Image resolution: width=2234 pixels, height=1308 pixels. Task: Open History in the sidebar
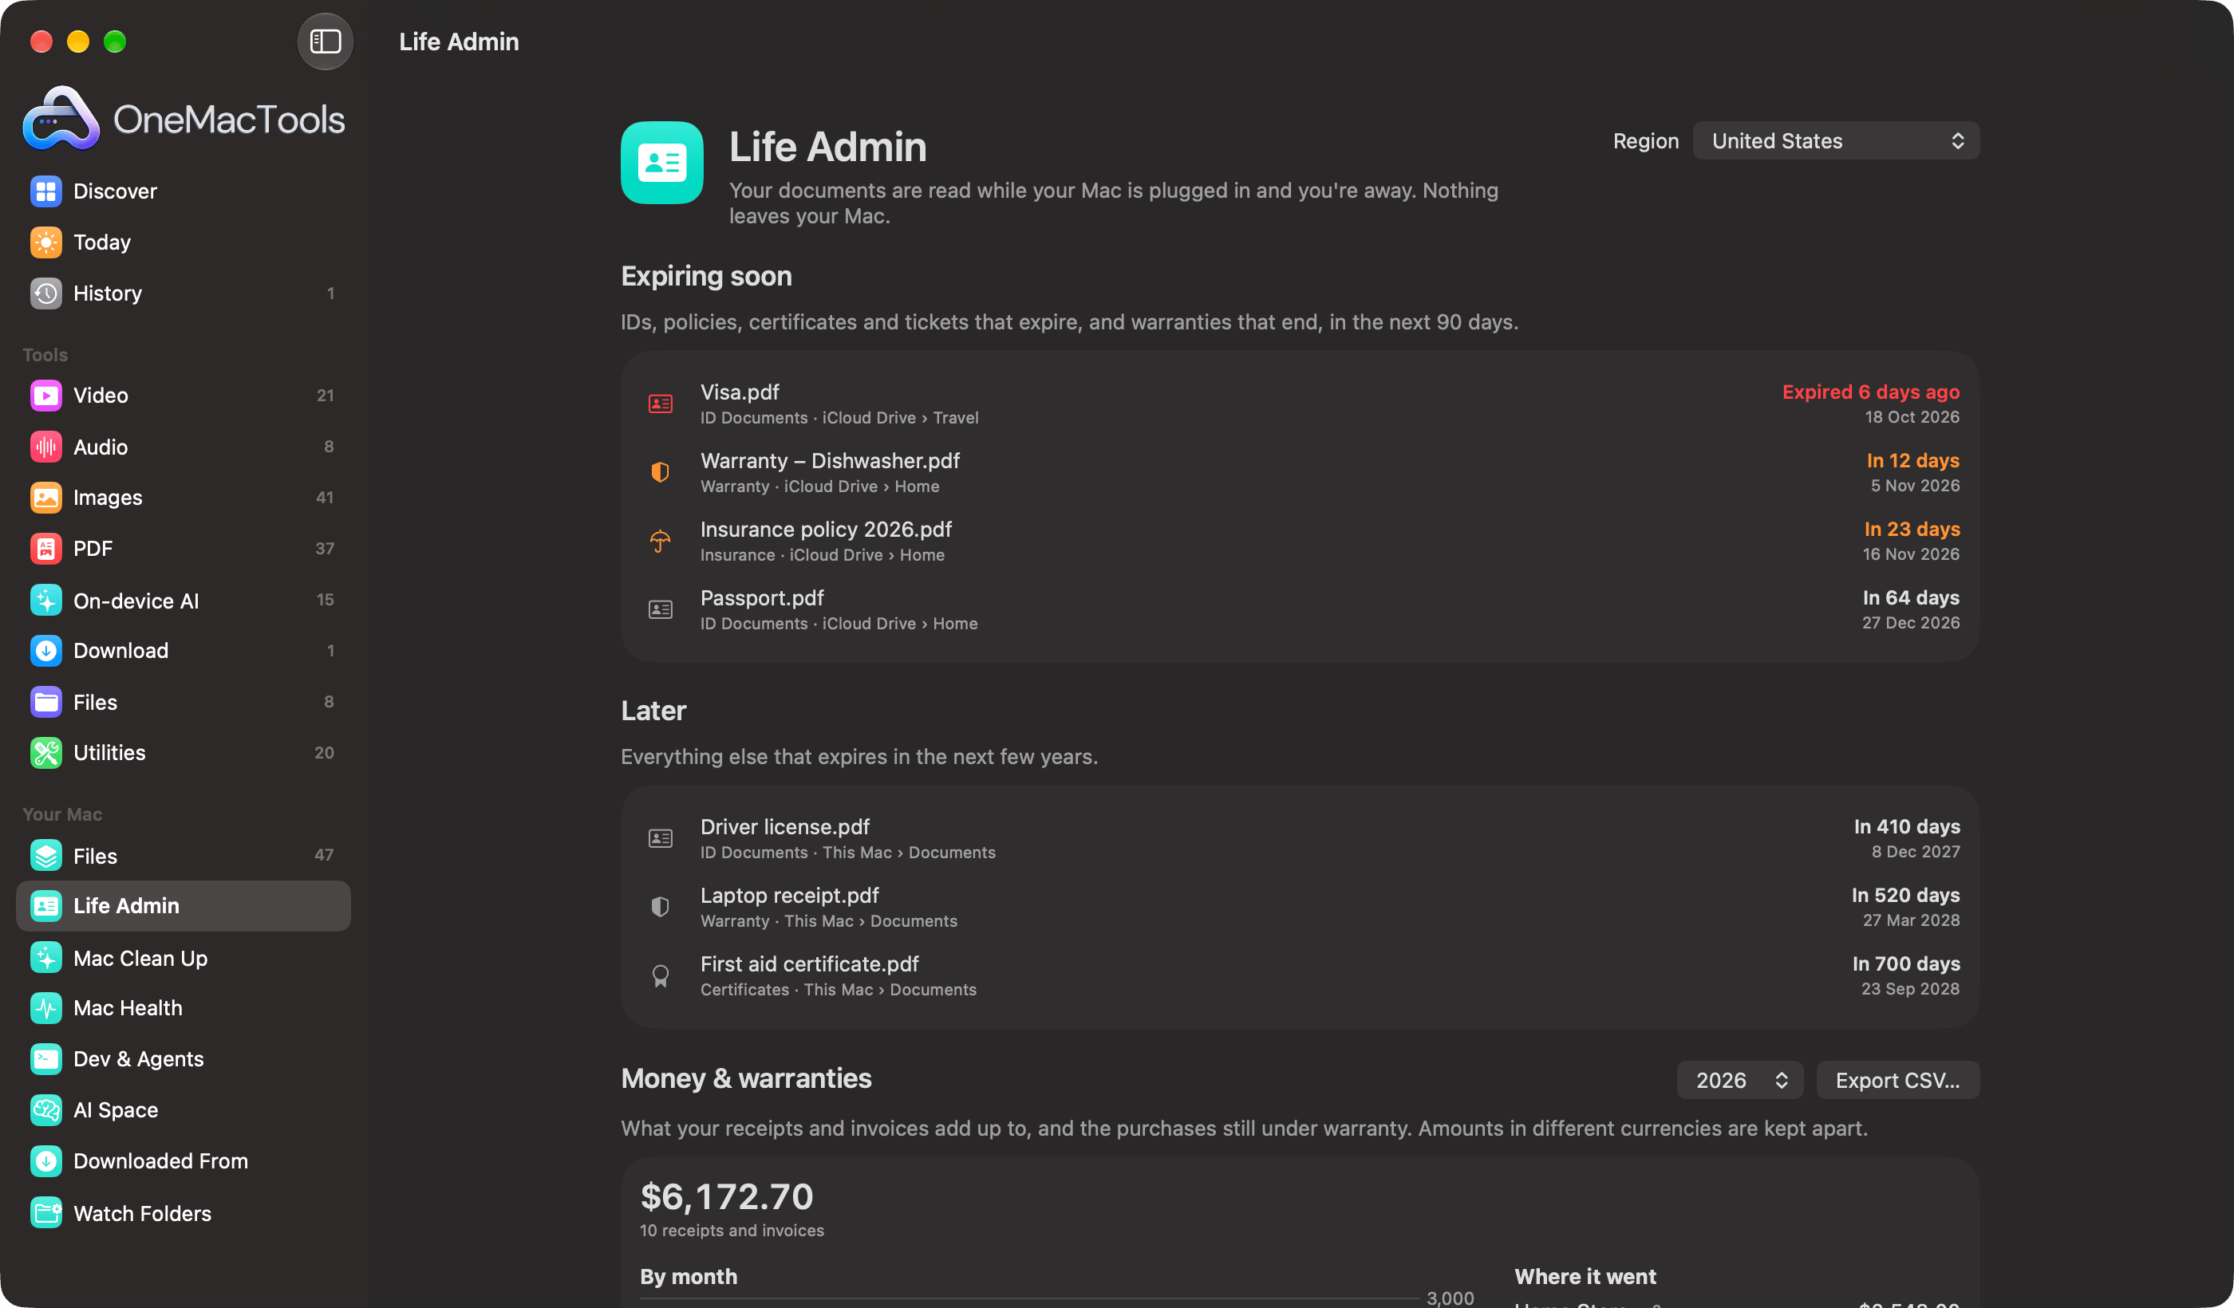[184, 294]
